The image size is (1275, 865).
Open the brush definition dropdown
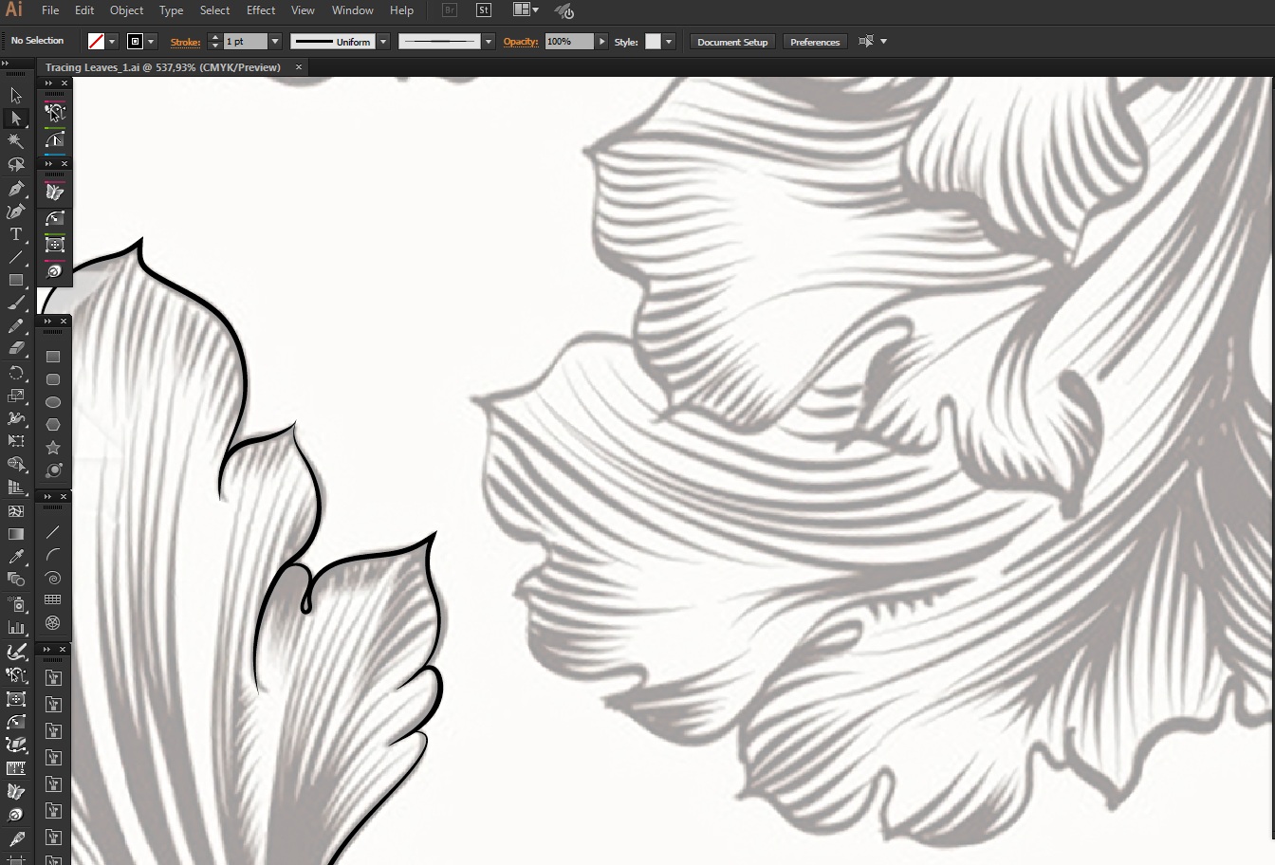pyautogui.click(x=489, y=42)
